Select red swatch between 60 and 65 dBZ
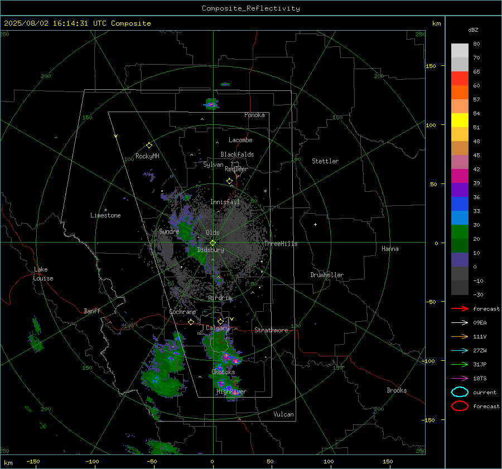This screenshot has width=502, height=469. point(460,78)
